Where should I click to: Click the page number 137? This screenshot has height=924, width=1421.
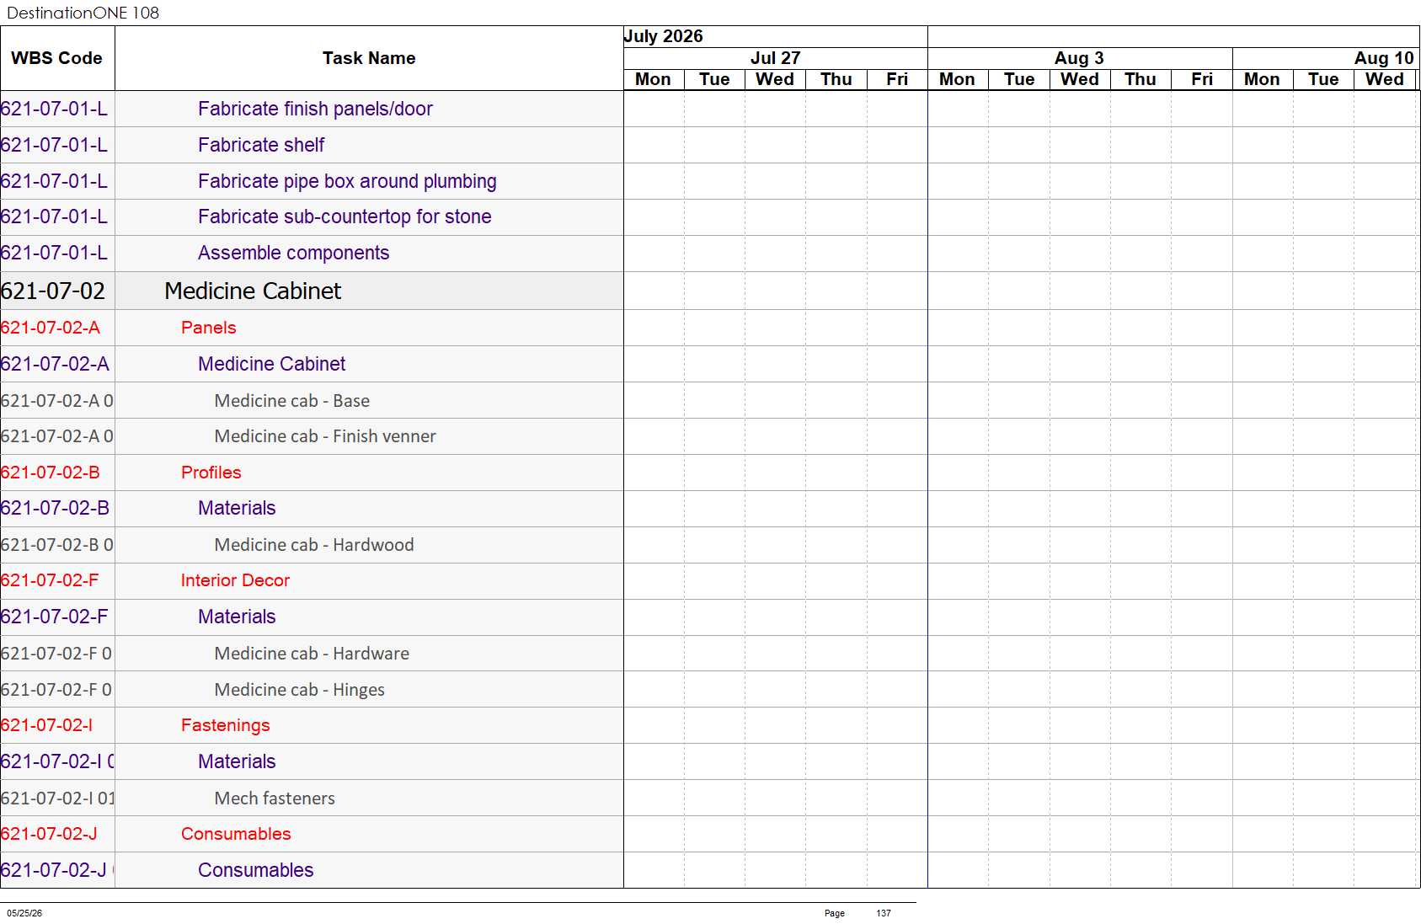884,913
